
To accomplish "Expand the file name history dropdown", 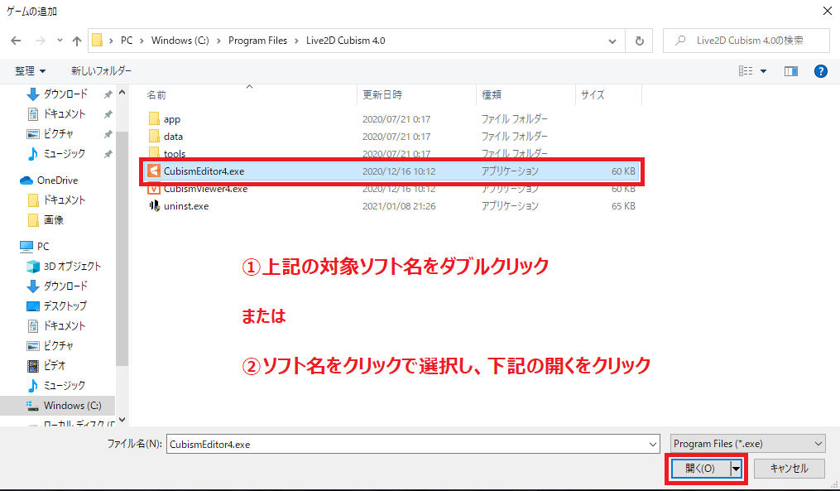I will tap(653, 444).
